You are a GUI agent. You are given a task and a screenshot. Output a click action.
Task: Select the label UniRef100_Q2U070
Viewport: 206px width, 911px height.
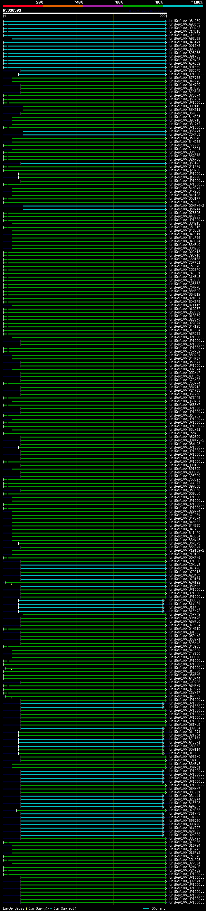click(x=185, y=319)
